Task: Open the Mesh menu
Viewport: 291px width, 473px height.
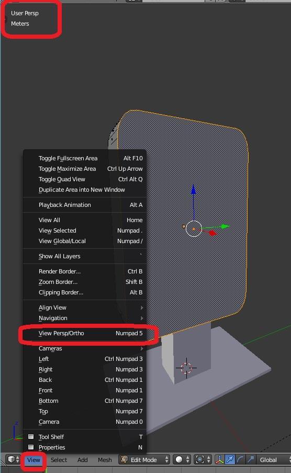Action: [x=105, y=460]
